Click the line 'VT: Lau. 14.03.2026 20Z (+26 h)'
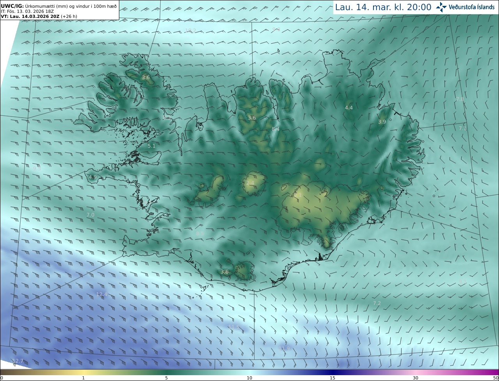Screen dimensions: 499x381 tap(38, 17)
